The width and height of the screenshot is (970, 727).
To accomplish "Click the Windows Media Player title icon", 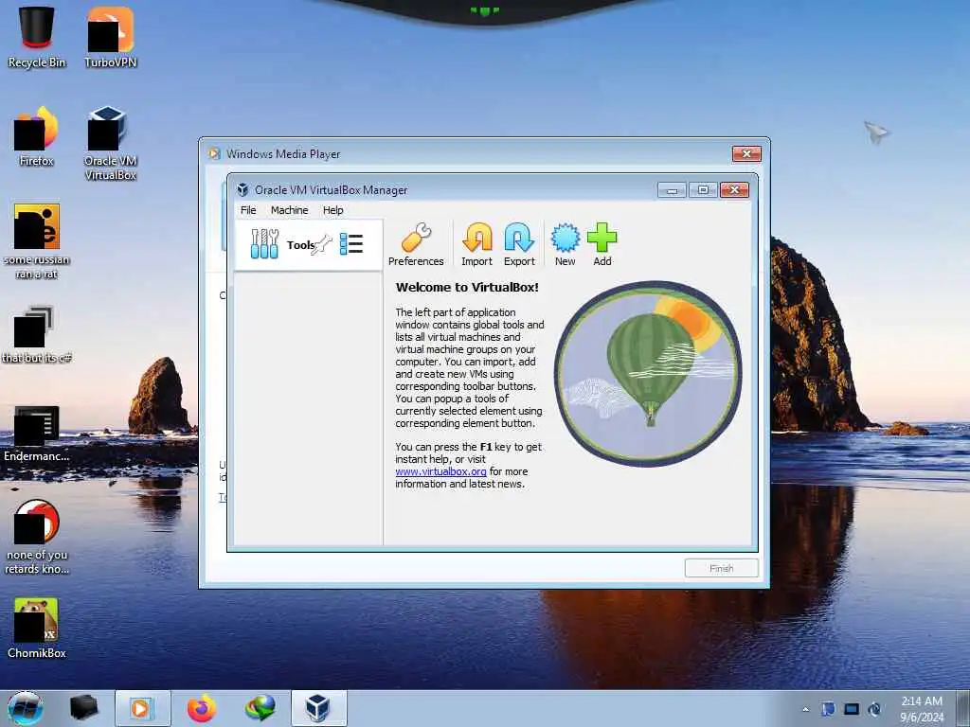I will tap(214, 154).
